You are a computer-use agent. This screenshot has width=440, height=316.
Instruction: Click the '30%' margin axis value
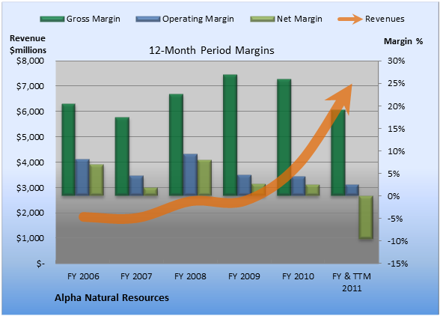click(x=397, y=61)
